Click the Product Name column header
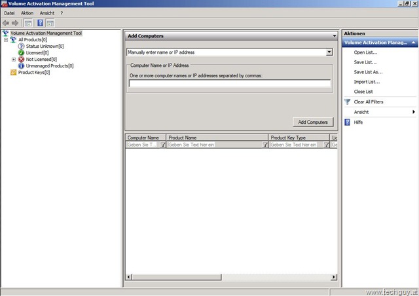 tap(217, 138)
